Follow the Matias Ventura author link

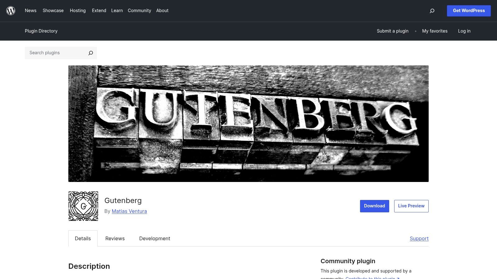129,211
